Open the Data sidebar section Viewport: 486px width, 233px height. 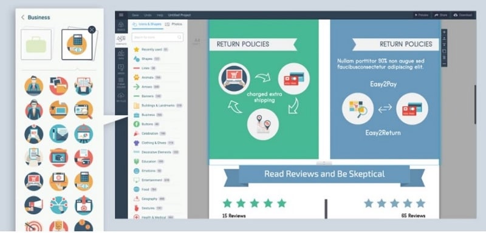click(121, 55)
